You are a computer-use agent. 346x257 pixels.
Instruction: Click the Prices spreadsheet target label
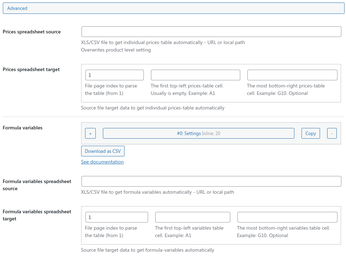click(x=31, y=69)
